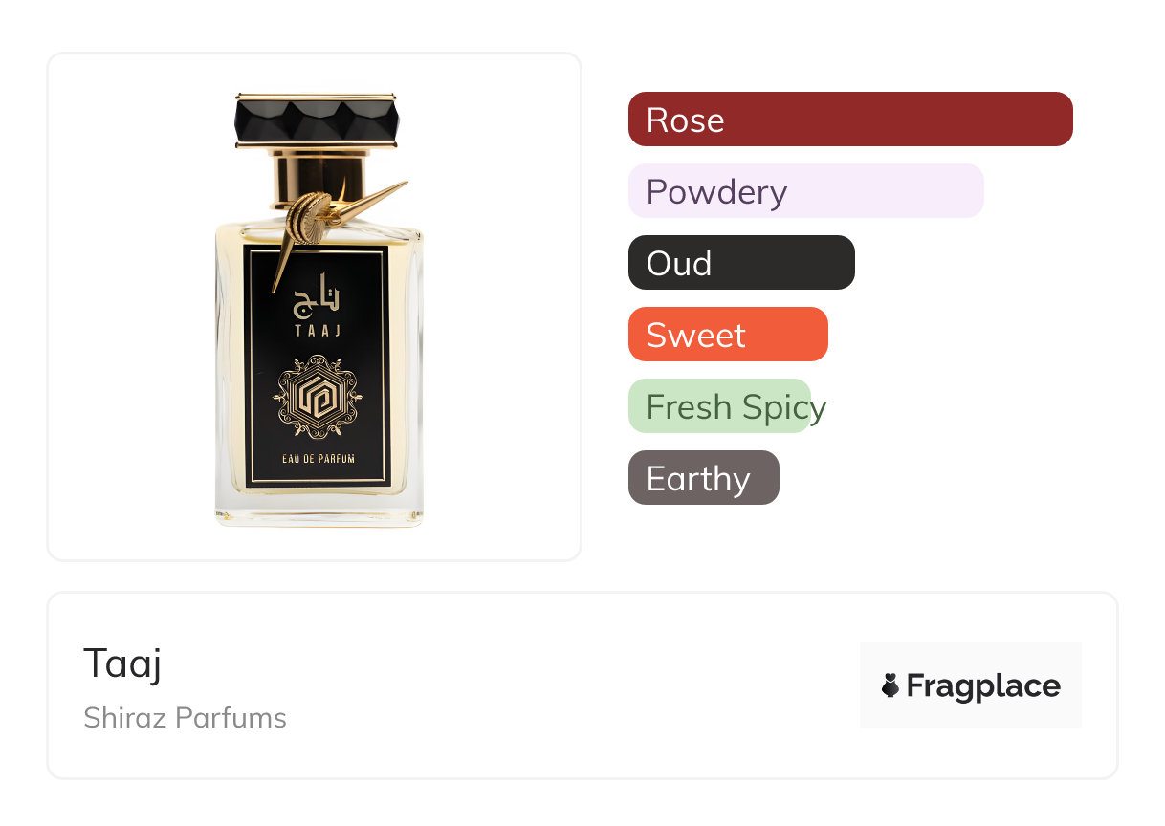
Task: Click the Earthy accord bar
Action: (x=703, y=478)
